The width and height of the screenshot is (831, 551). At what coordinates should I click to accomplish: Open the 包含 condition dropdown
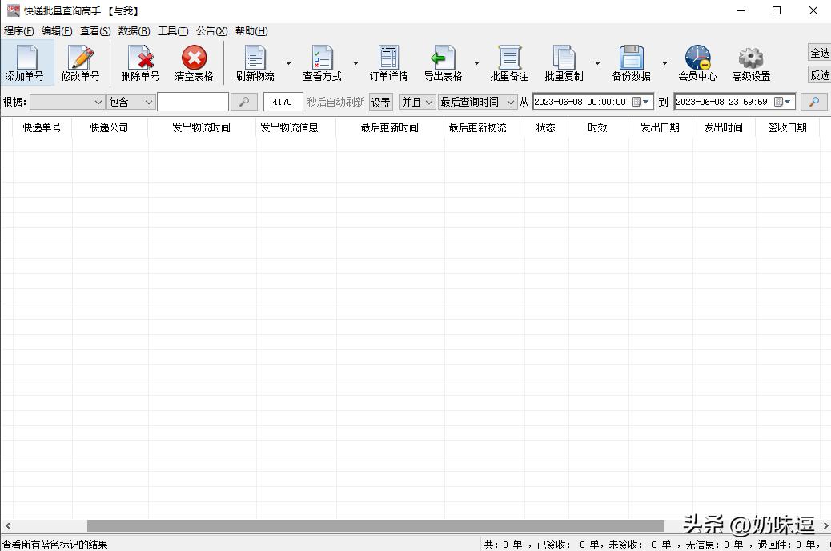[131, 102]
